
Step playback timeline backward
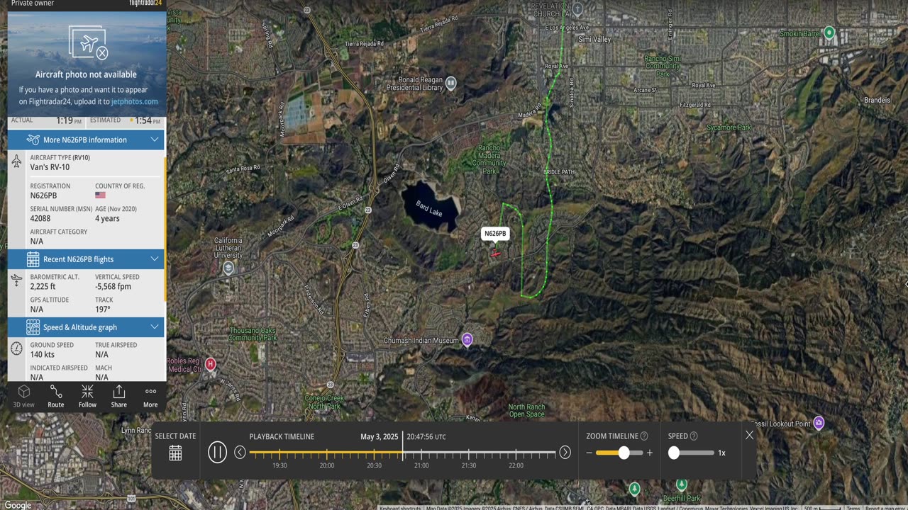coord(240,452)
